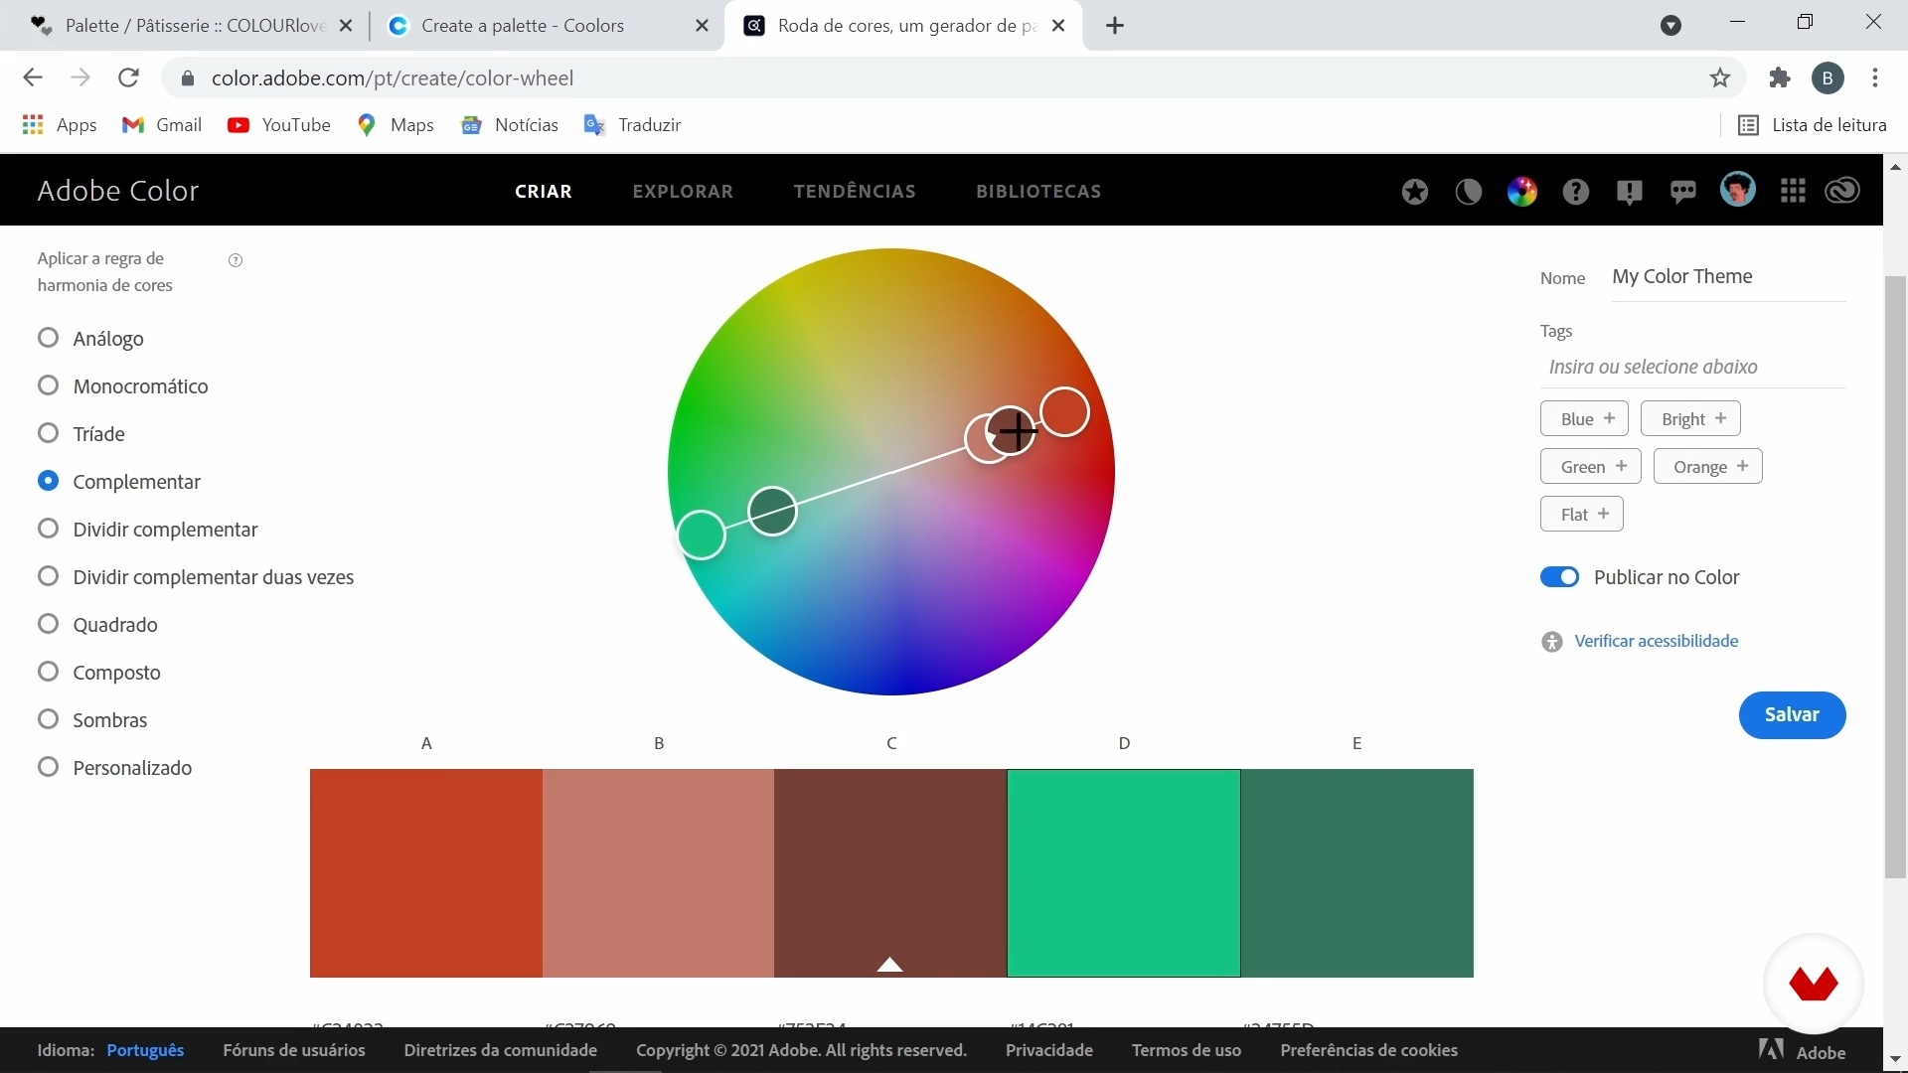This screenshot has width=1908, height=1073.
Task: Select color swatch A red-orange
Action: 426,873
